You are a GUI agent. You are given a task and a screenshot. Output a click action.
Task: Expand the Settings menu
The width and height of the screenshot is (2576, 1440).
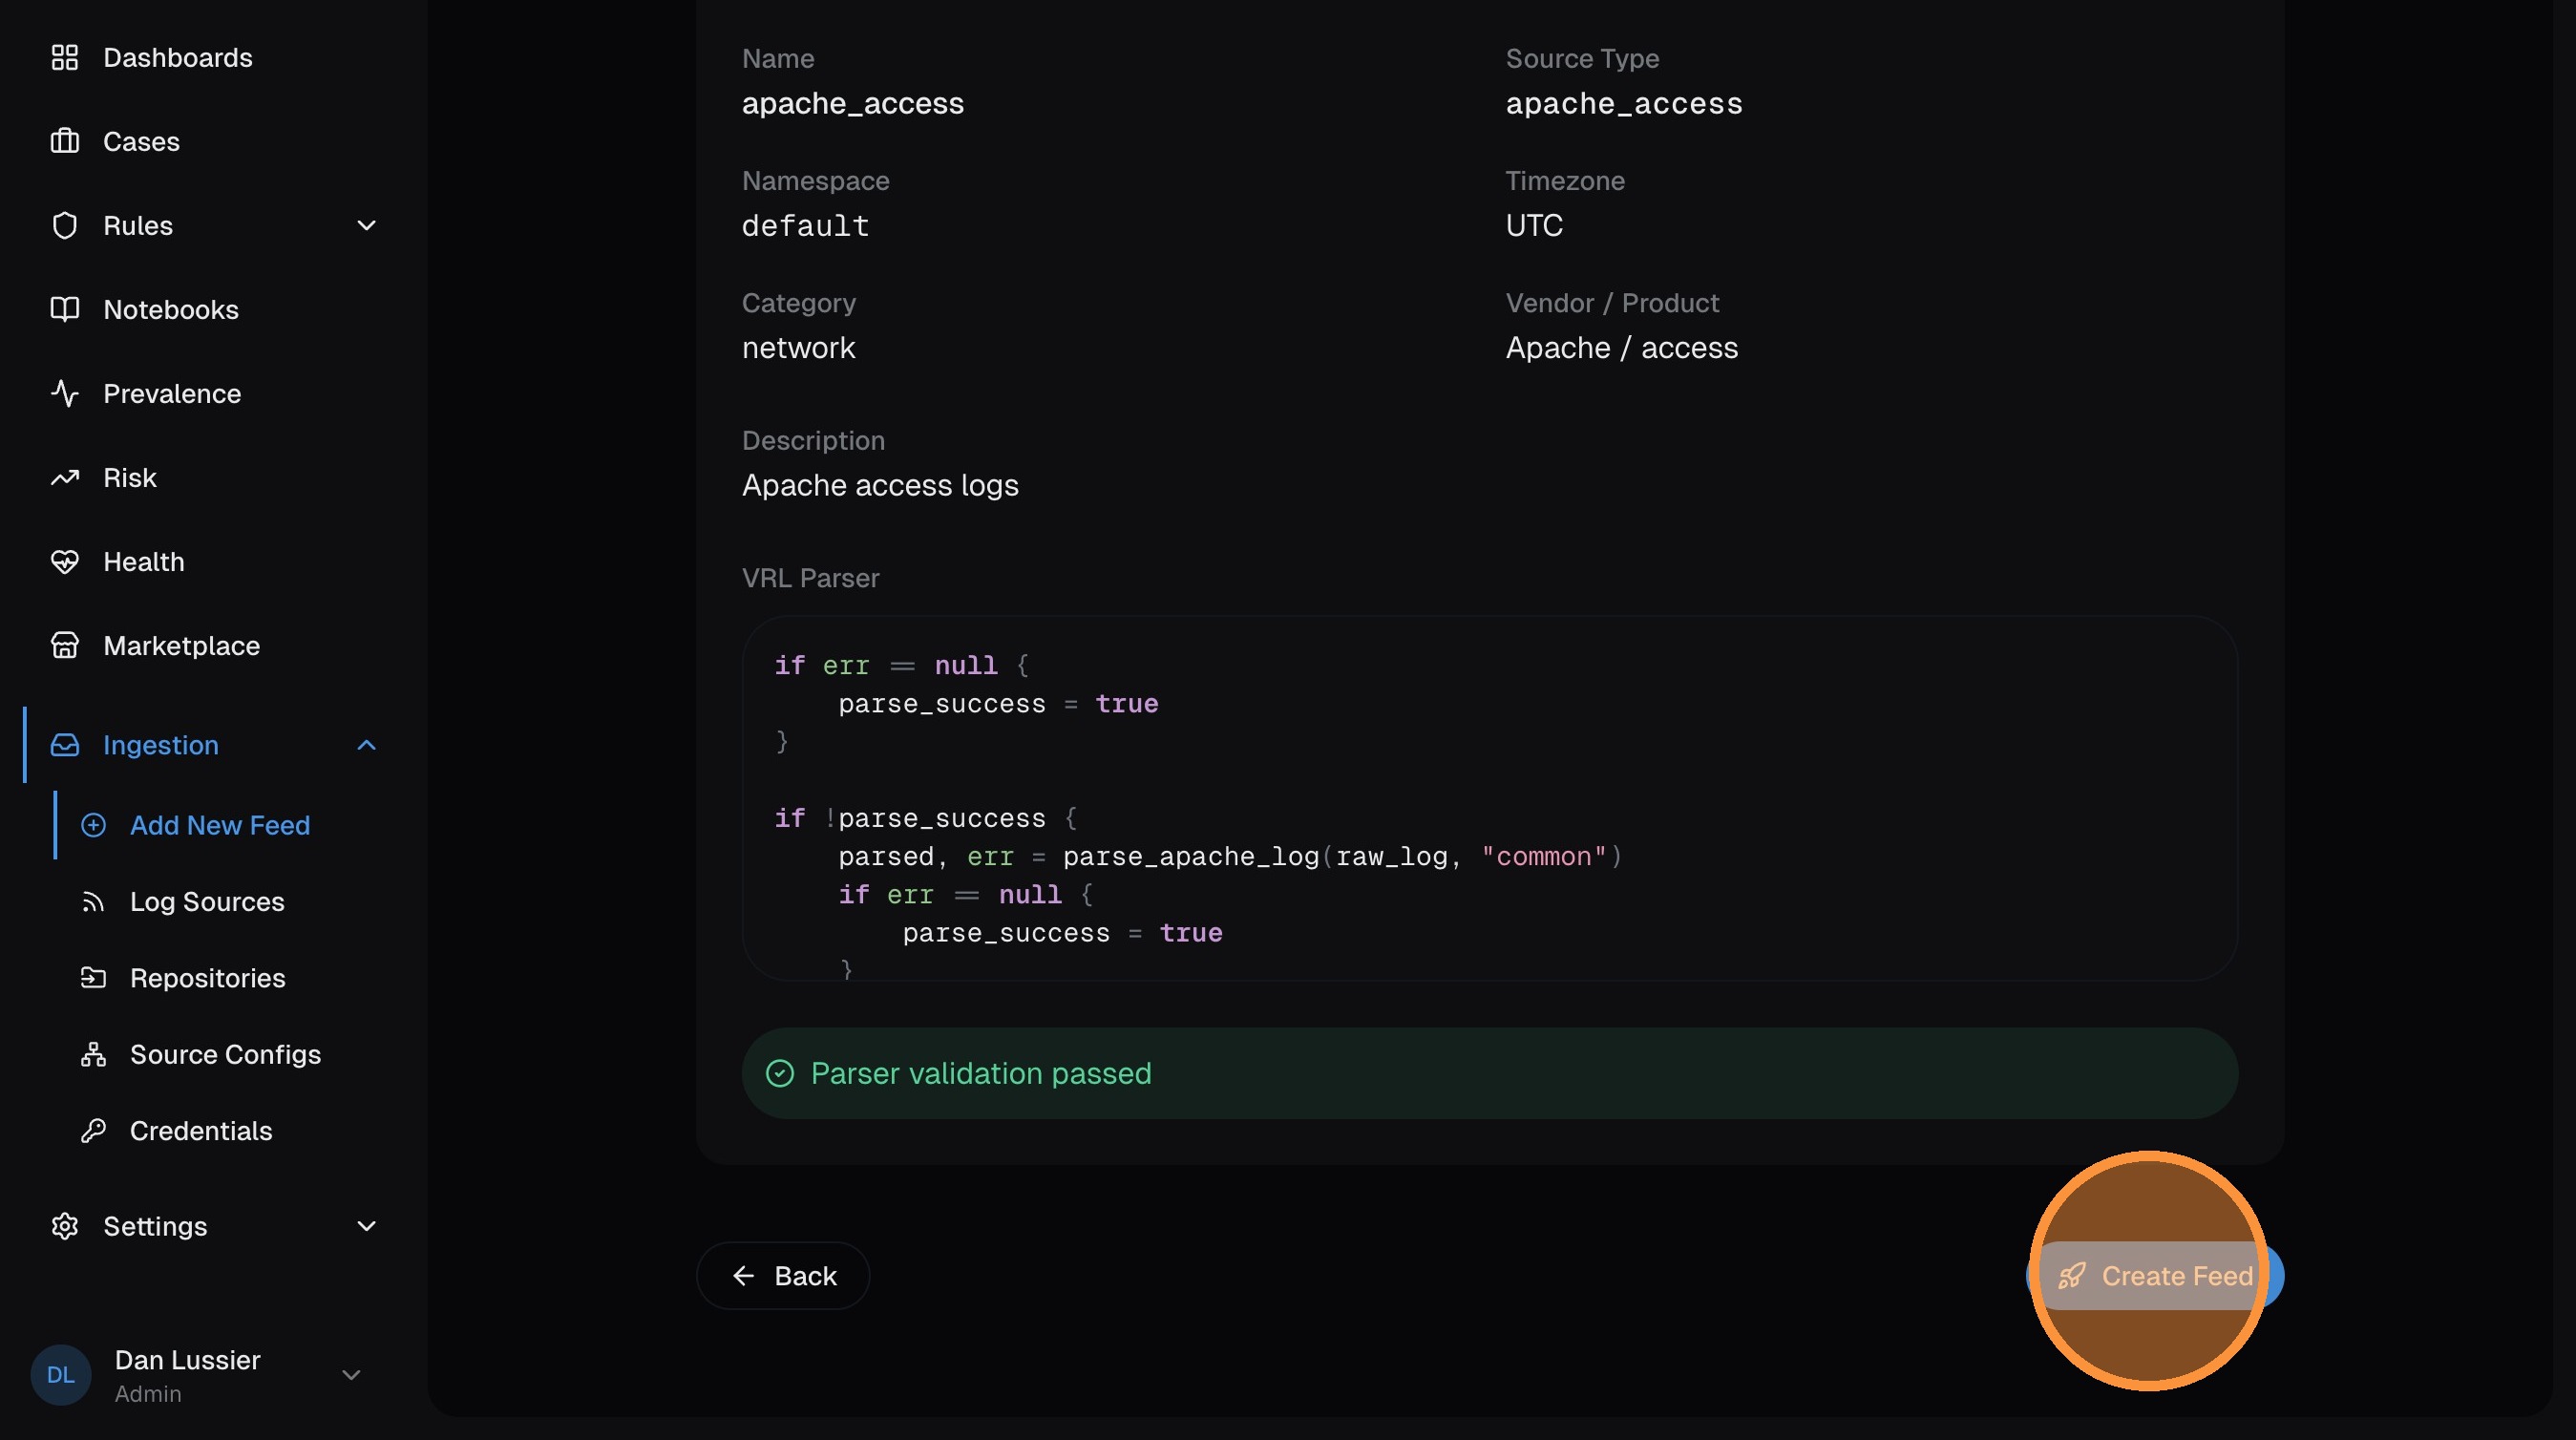point(366,1226)
